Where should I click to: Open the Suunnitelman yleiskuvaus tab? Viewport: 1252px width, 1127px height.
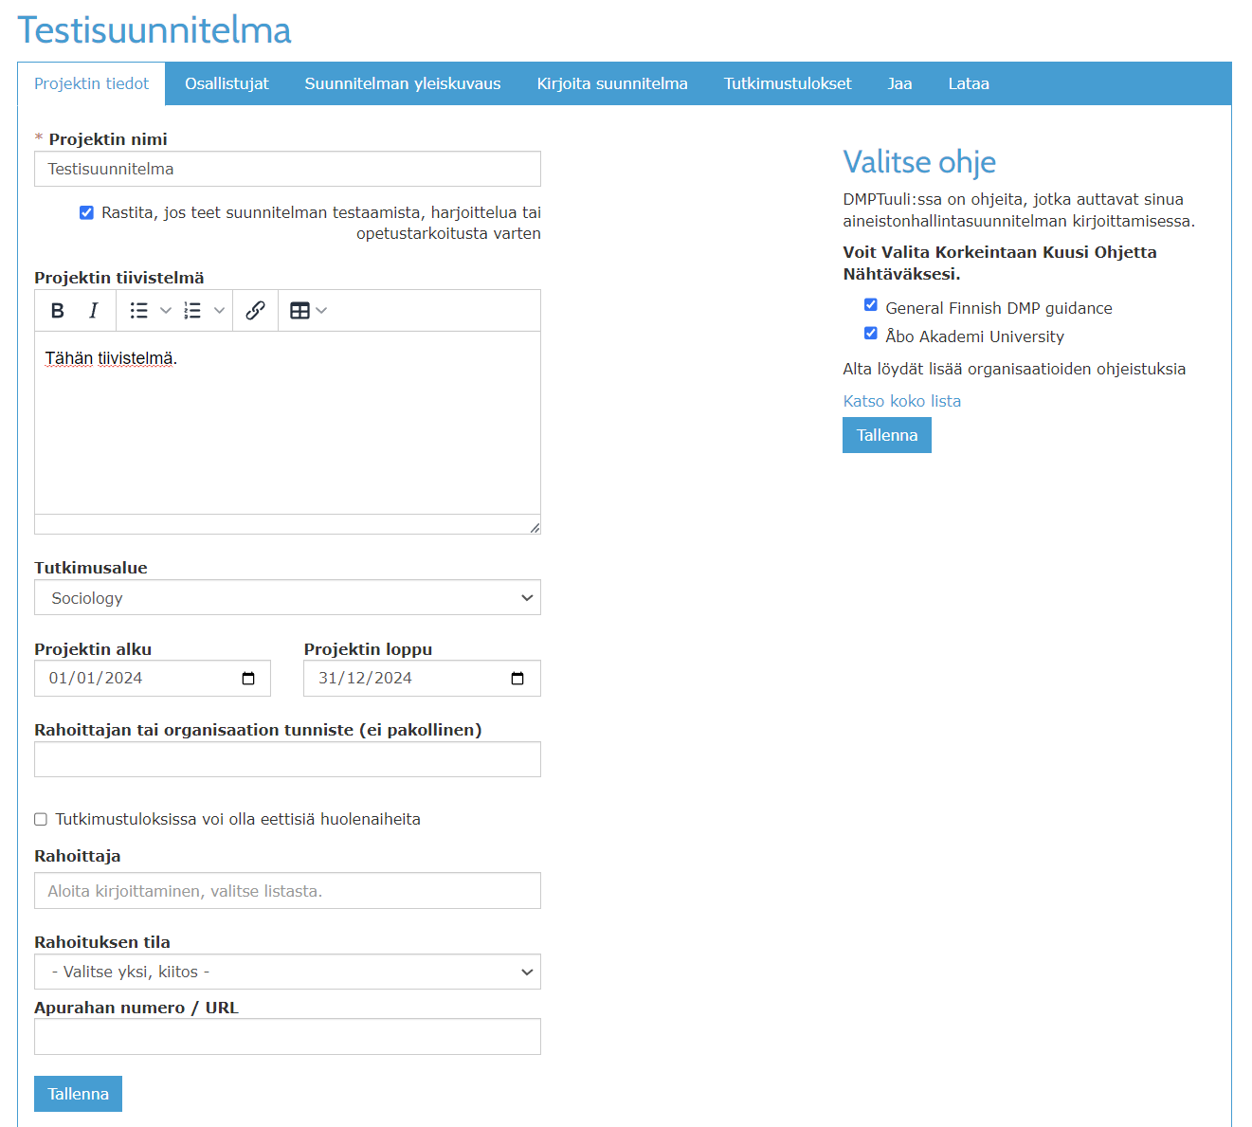click(x=403, y=83)
